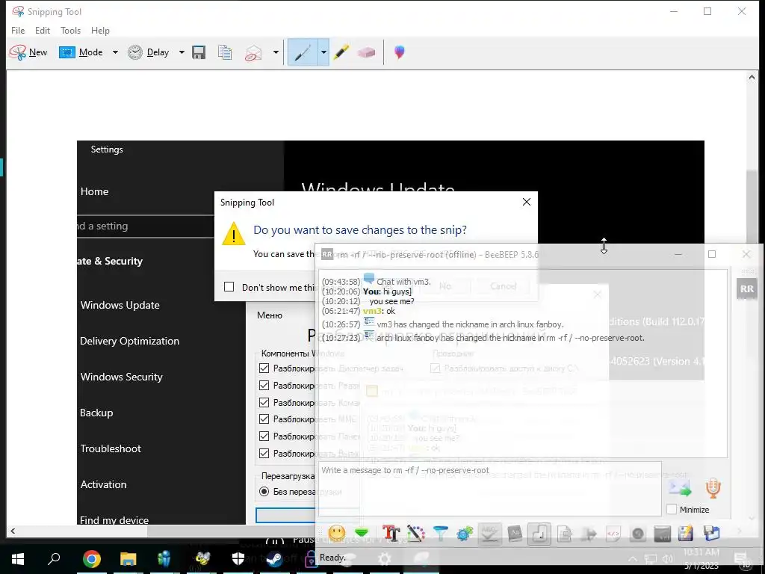Save the snip with floppy disk icon
Image resolution: width=765 pixels, height=574 pixels.
pyautogui.click(x=199, y=52)
